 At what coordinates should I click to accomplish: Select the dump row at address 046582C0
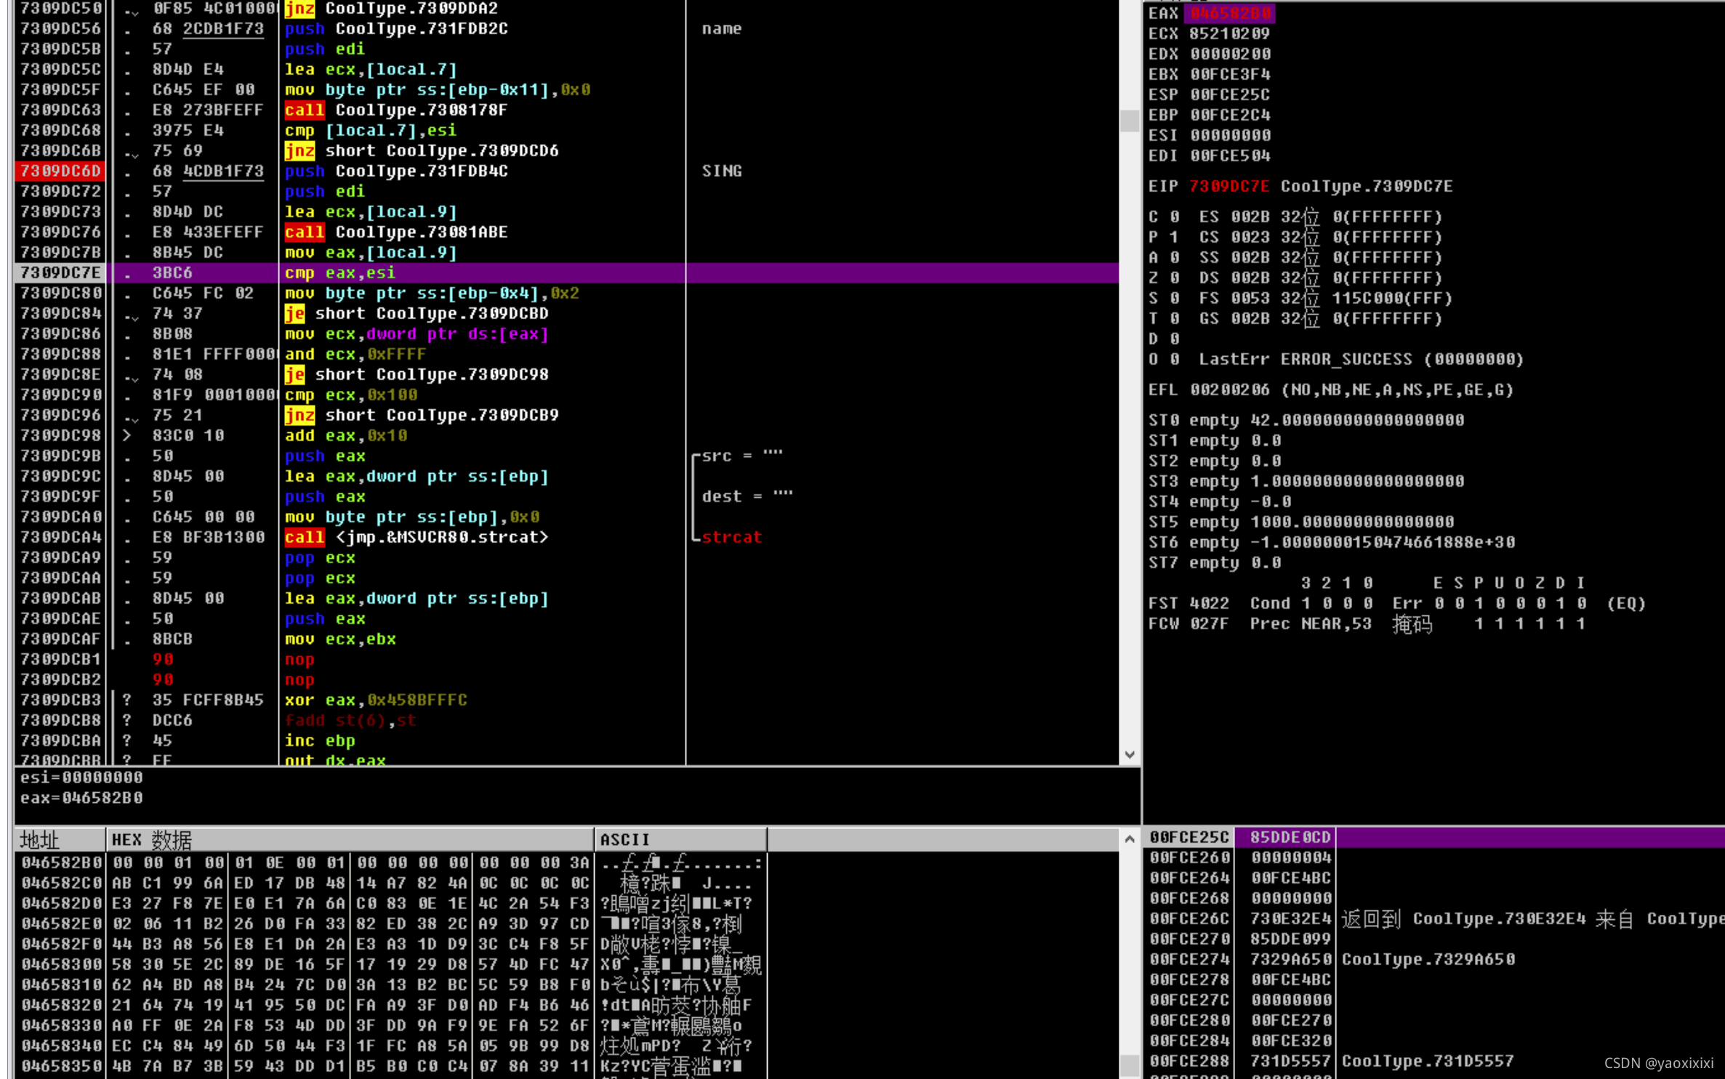coord(60,883)
